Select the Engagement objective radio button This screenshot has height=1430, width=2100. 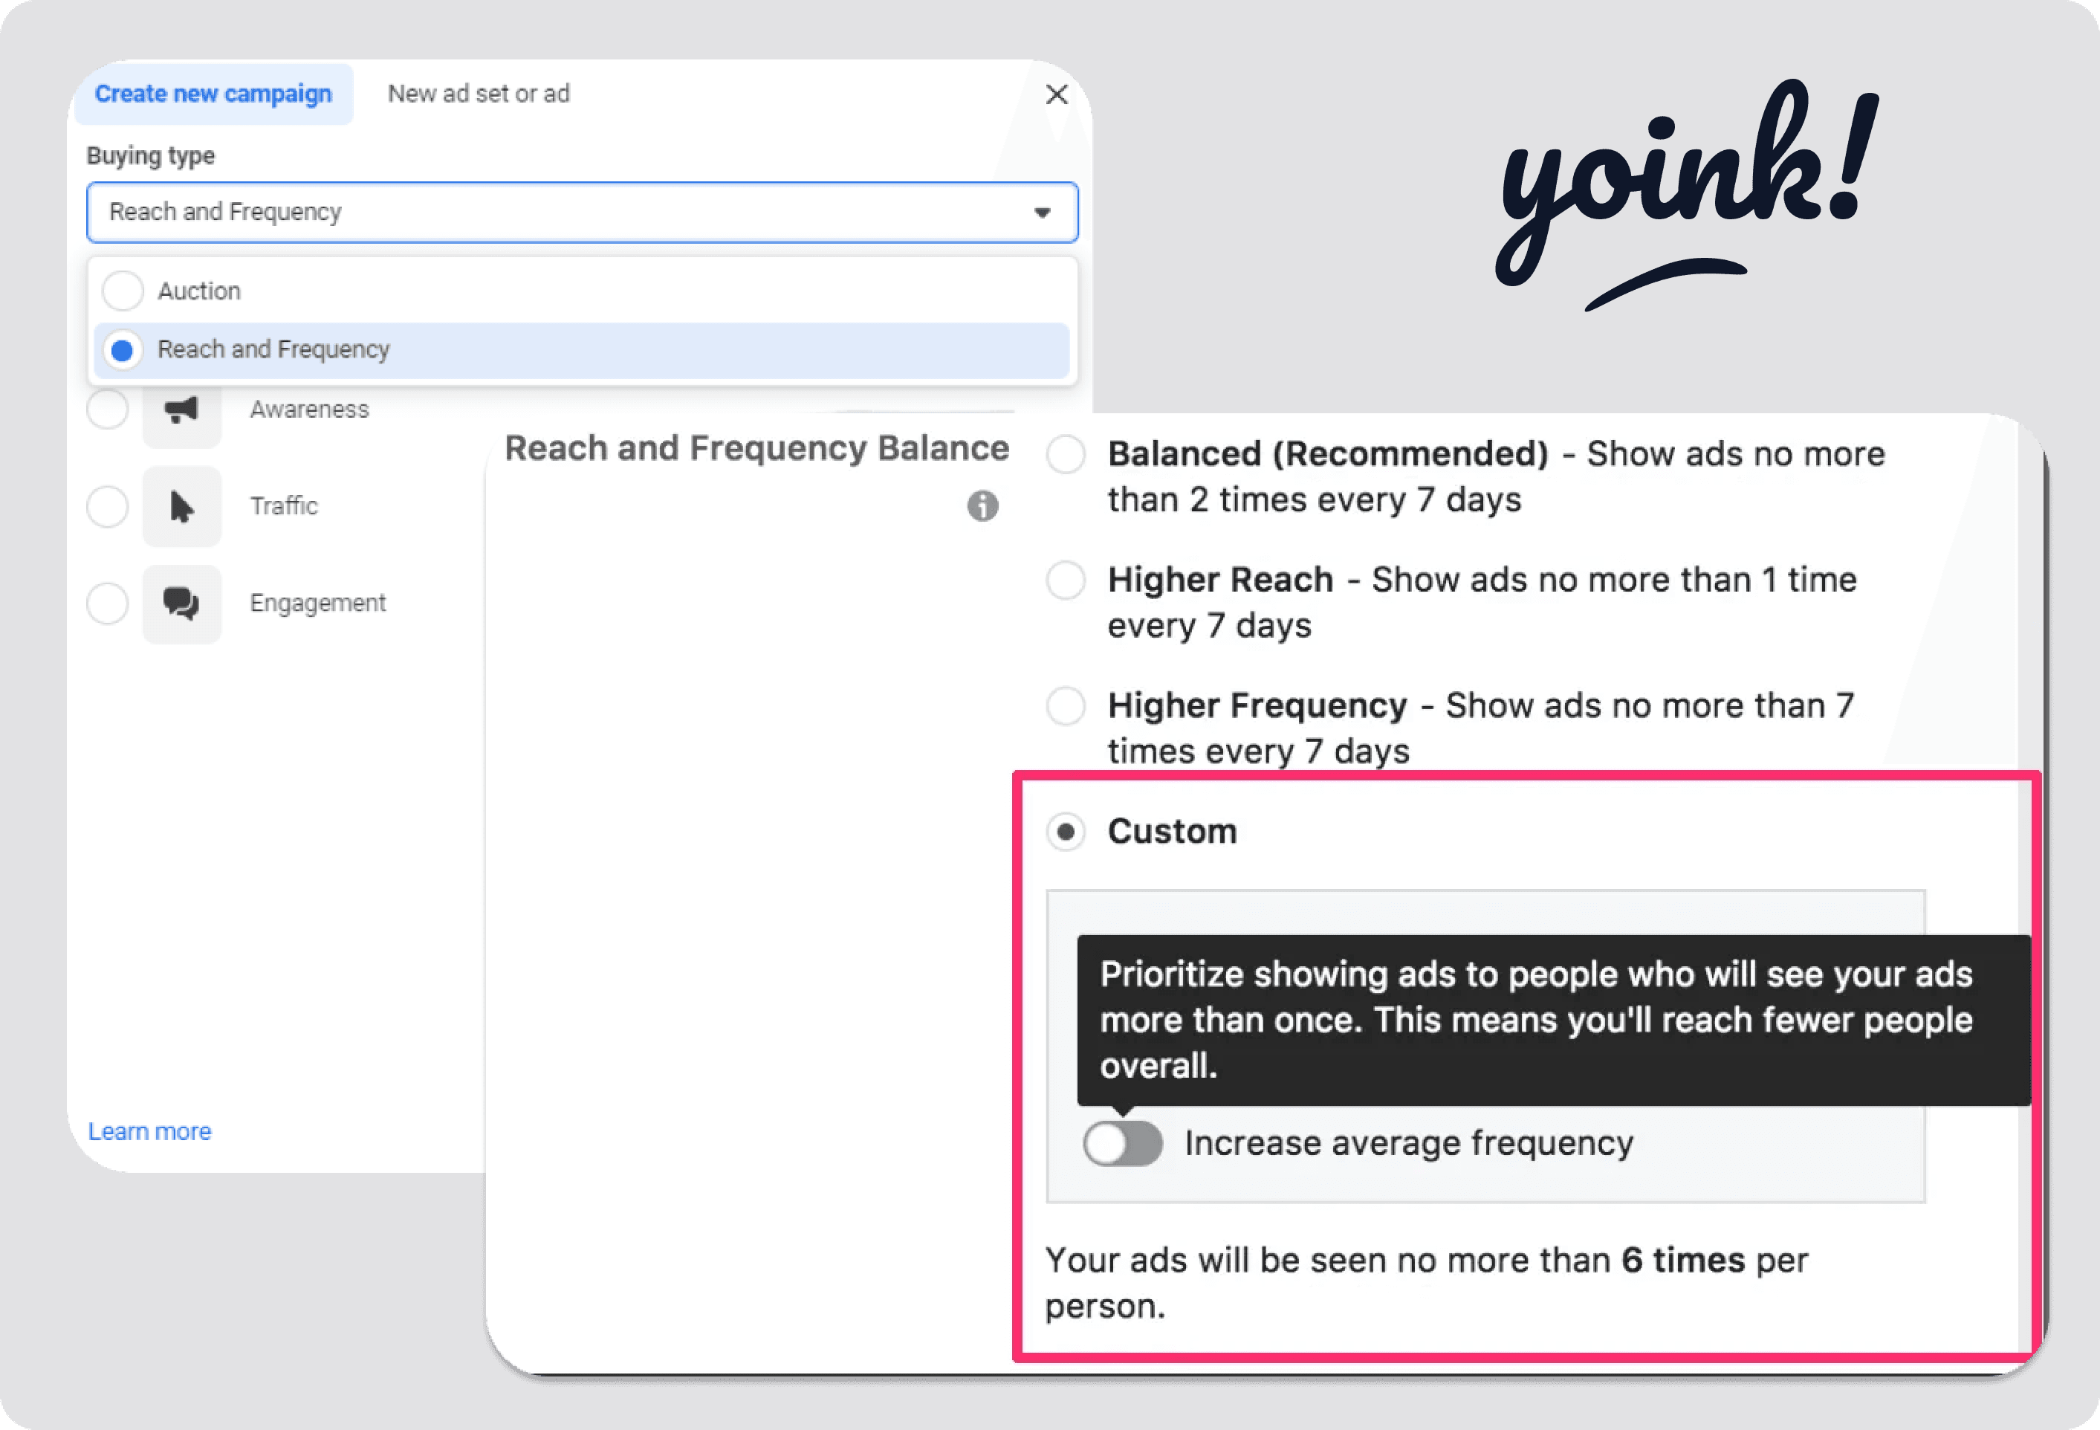click(x=108, y=603)
